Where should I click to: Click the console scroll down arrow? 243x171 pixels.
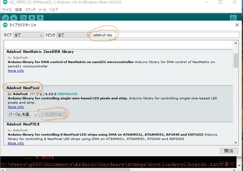(239, 165)
